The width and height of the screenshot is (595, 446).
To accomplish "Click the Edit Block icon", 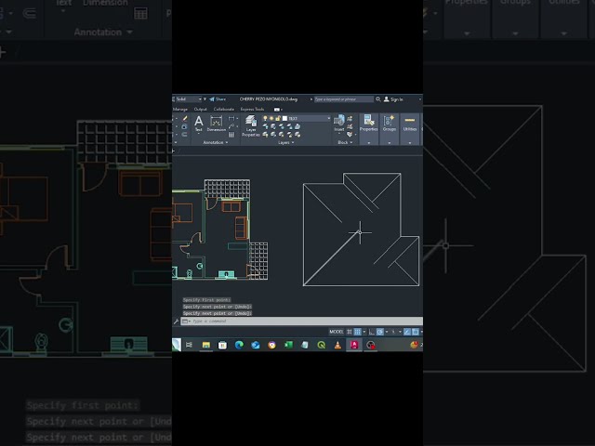I will [x=350, y=126].
